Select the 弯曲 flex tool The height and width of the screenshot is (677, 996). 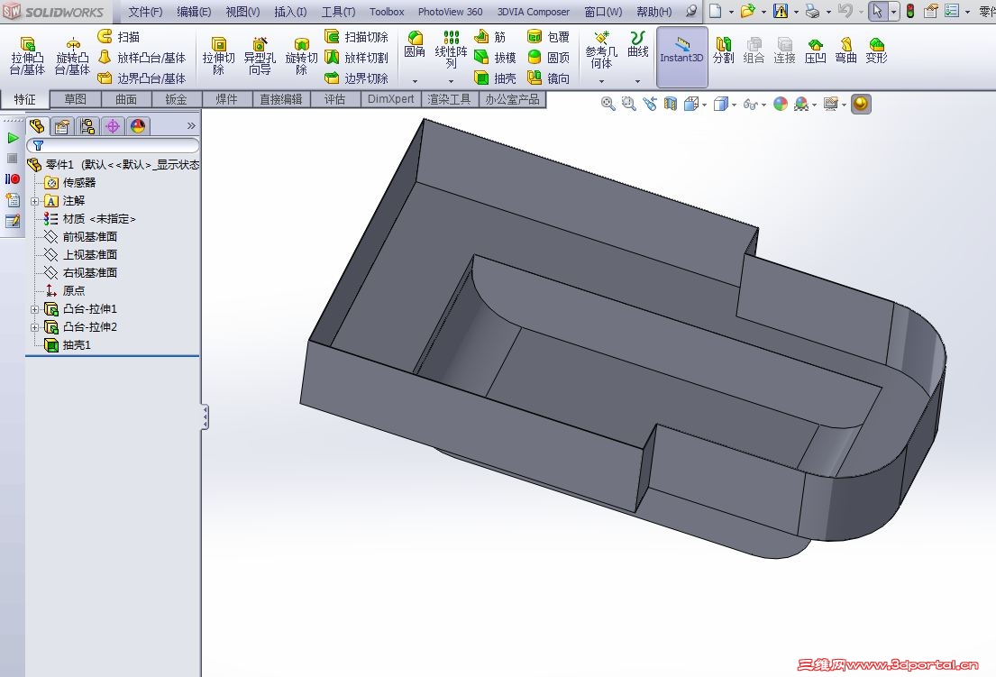point(845,50)
